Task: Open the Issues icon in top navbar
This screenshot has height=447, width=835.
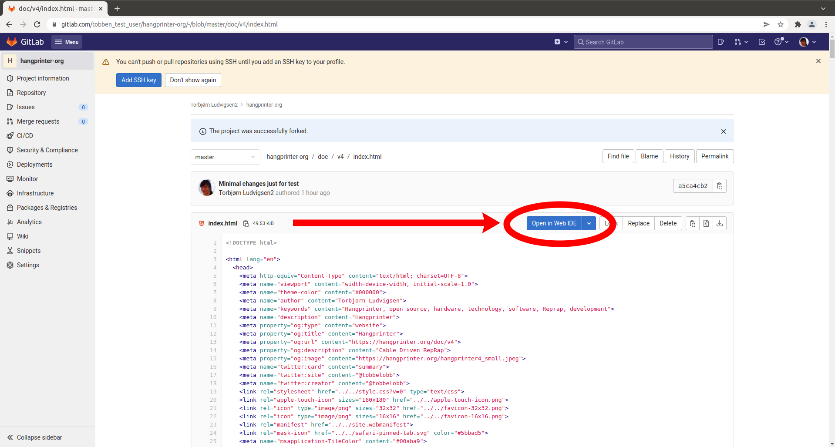Action: 721,42
